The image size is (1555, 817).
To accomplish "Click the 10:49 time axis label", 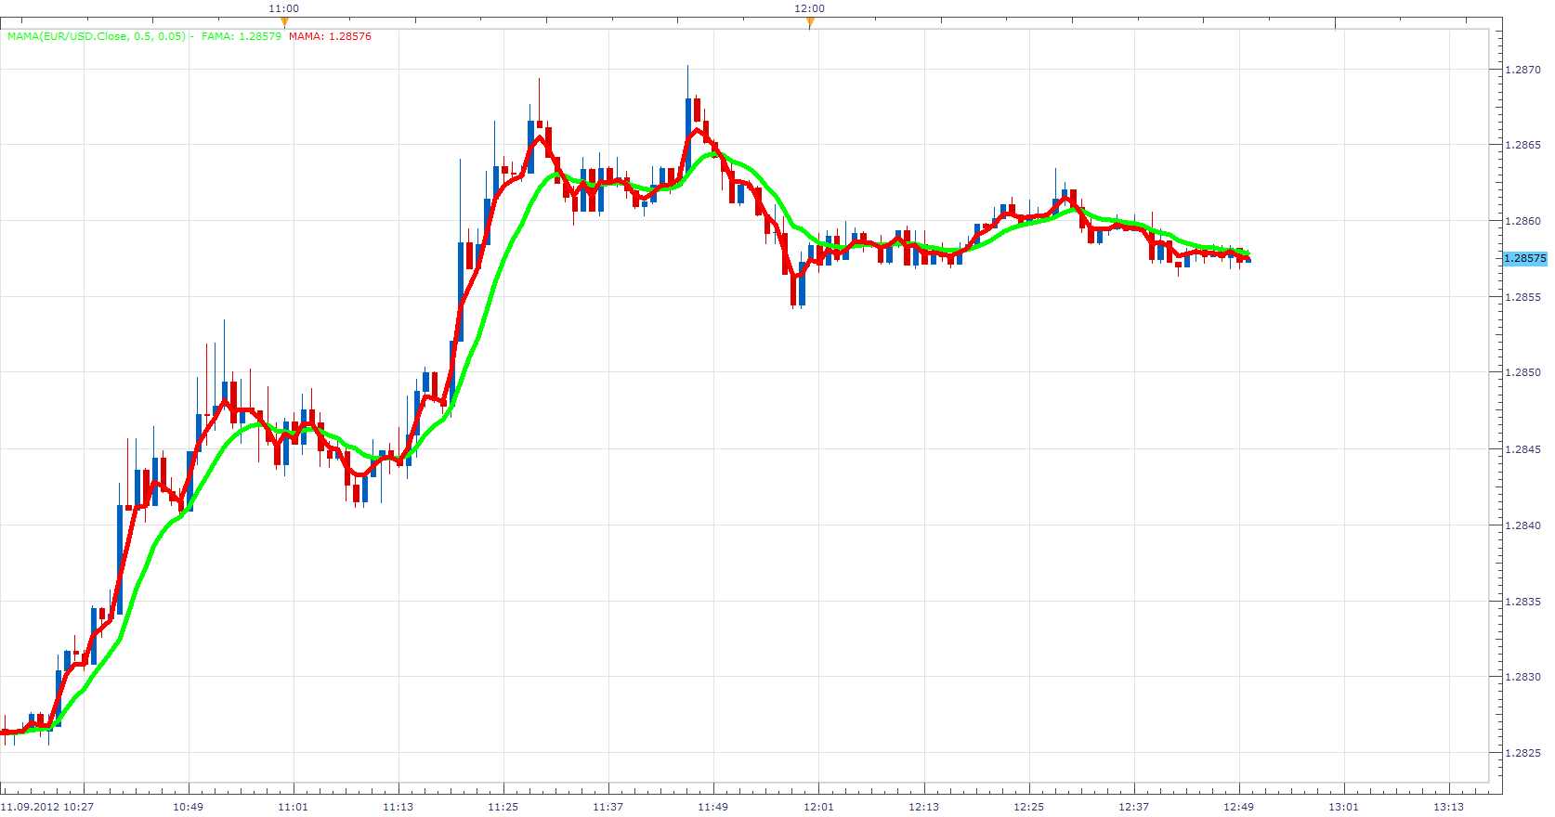I will coord(188,807).
